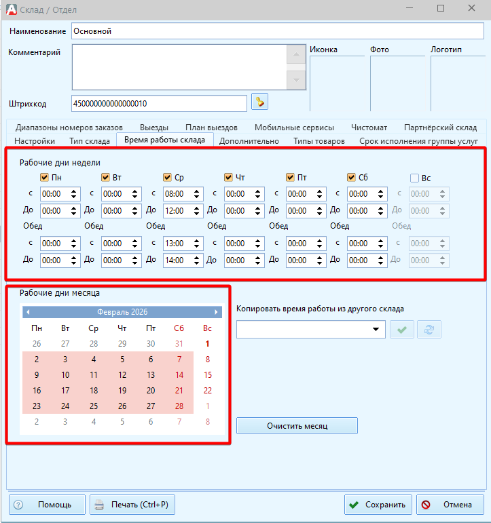This screenshot has width=491, height=523.
Task: Select bold day 1 Sunday in calendar
Action: (x=208, y=343)
